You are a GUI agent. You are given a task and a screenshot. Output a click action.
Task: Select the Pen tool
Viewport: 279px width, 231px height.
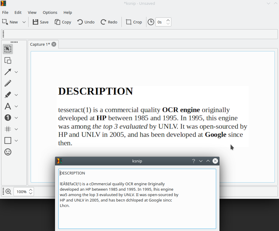point(8,83)
